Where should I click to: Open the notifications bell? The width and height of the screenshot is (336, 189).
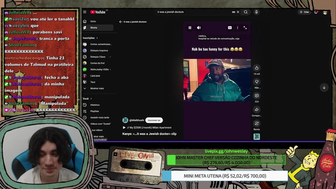pos(316,12)
